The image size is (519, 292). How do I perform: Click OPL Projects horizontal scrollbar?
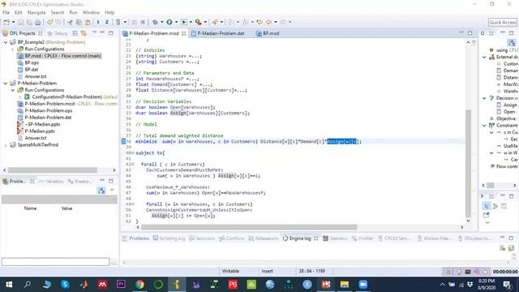[x=53, y=170]
